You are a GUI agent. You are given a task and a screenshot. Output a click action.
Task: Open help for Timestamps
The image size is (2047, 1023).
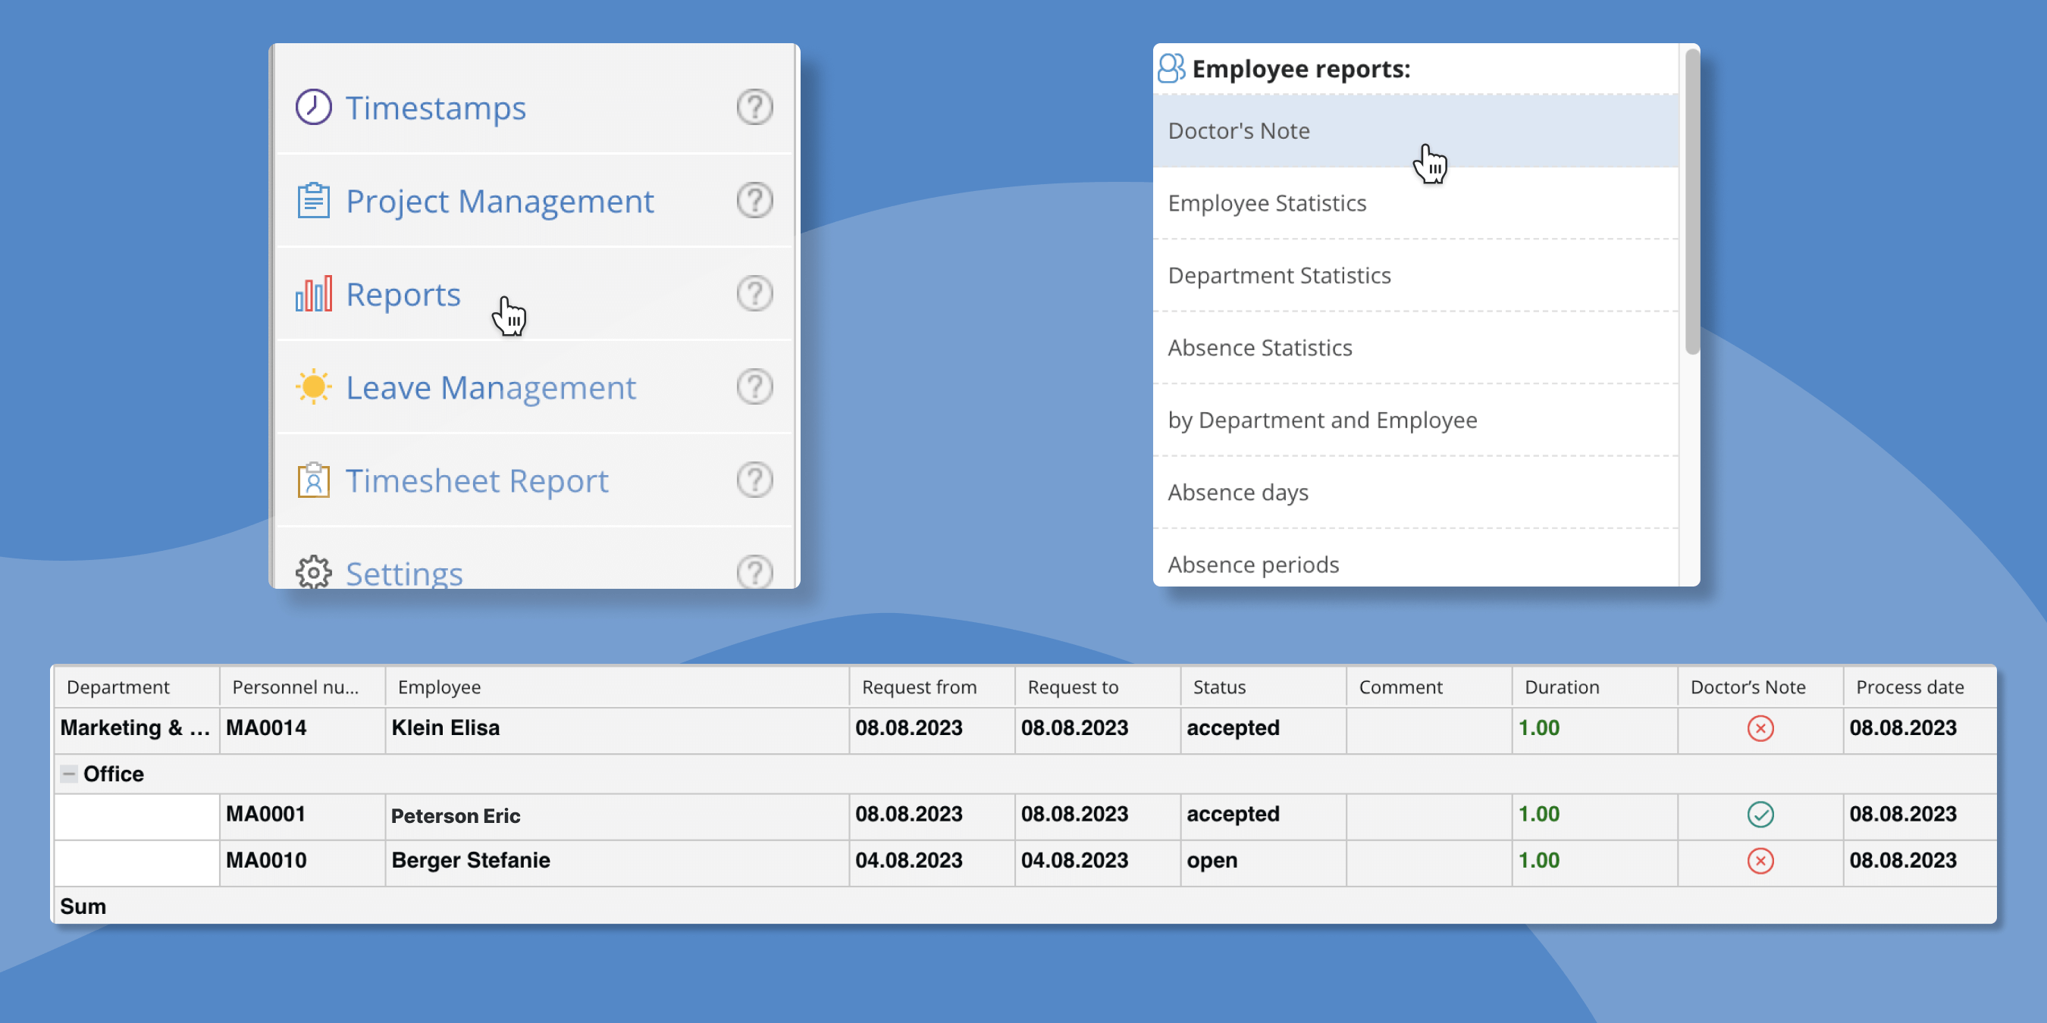754,107
